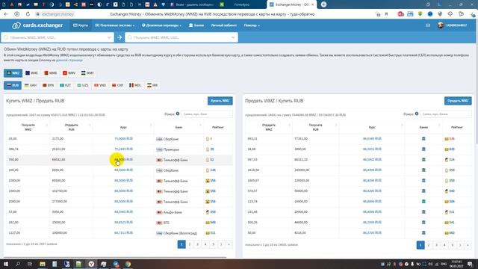Click the Альфа-Банк bank card icon

[x=159, y=212]
